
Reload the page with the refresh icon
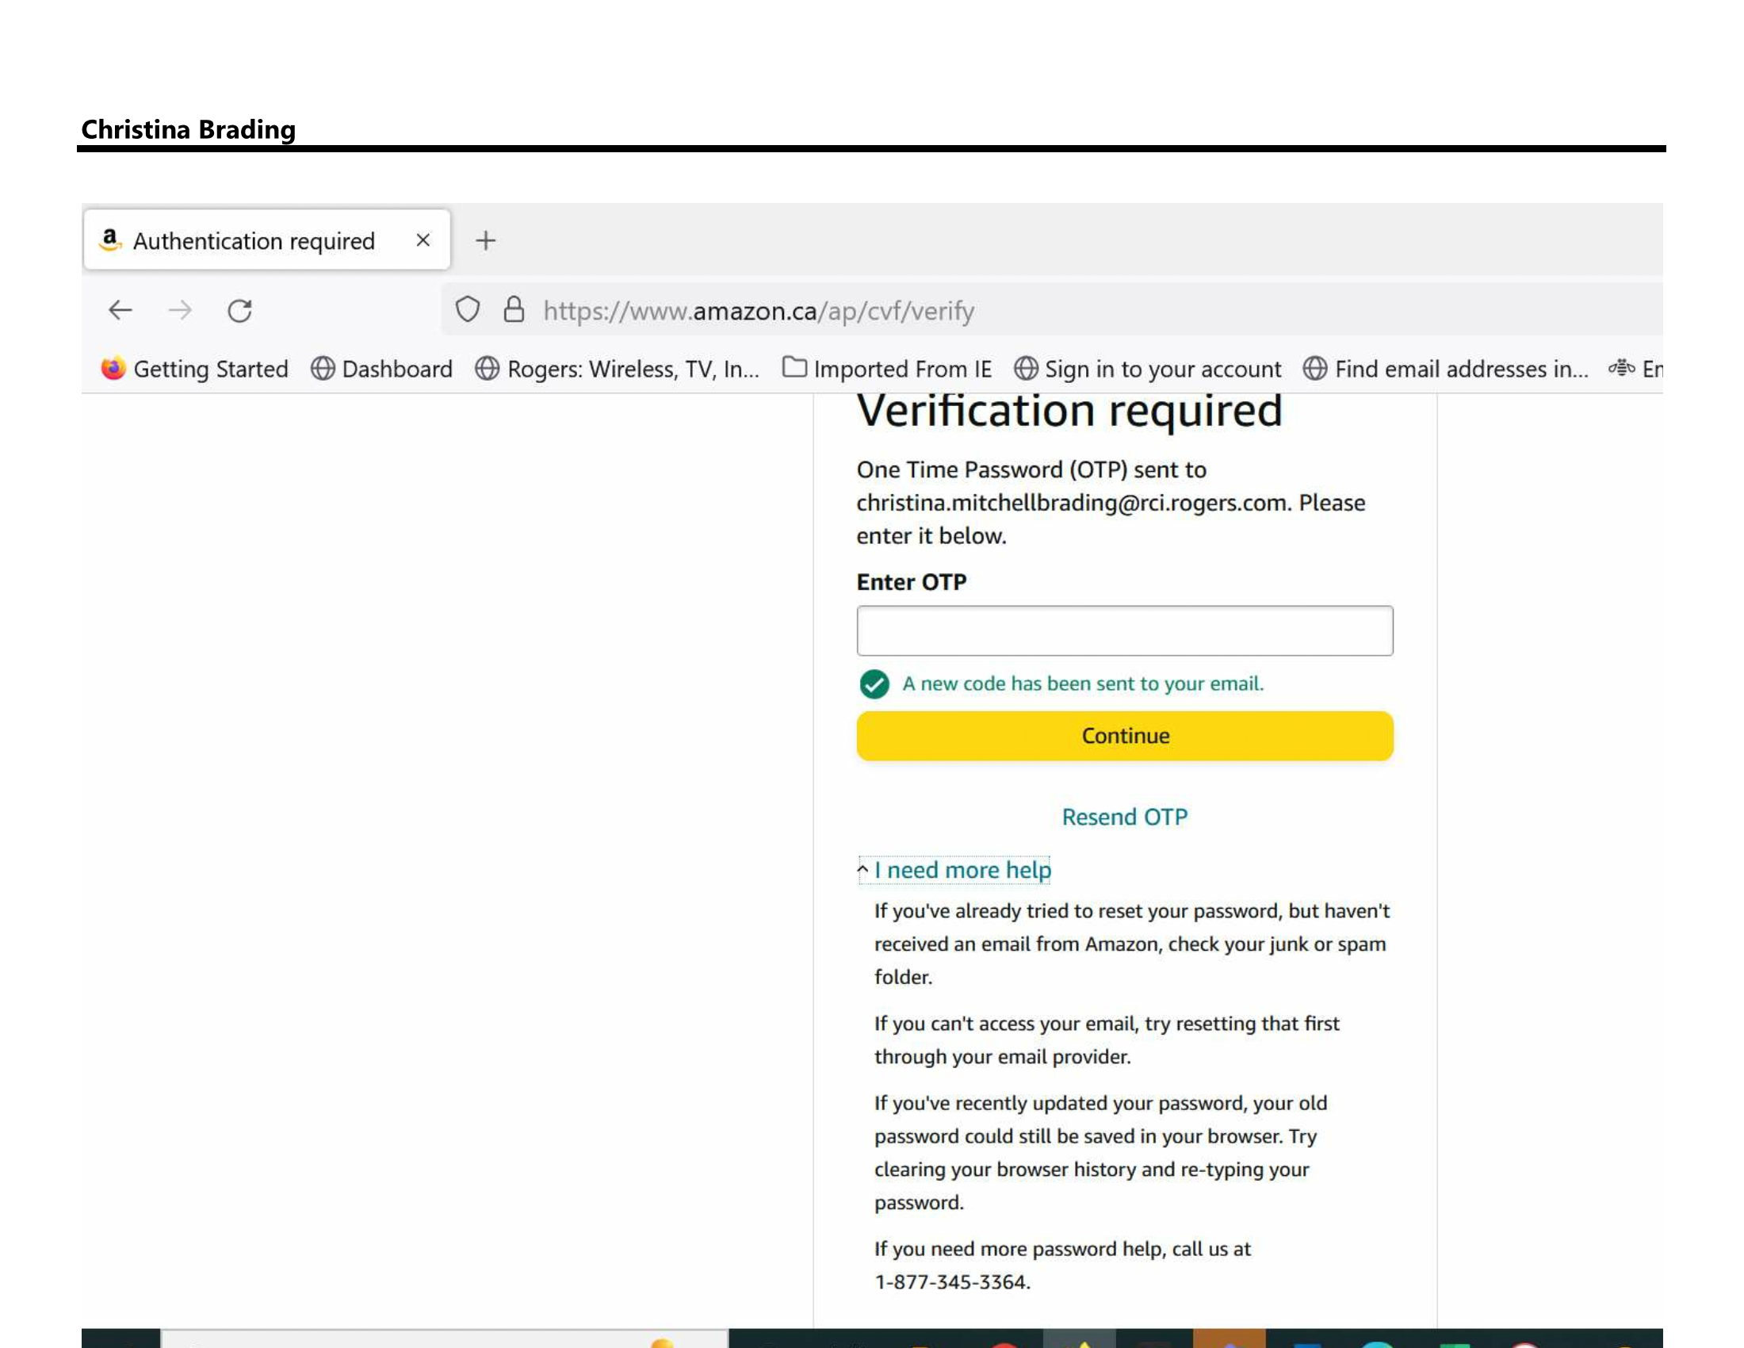239,310
